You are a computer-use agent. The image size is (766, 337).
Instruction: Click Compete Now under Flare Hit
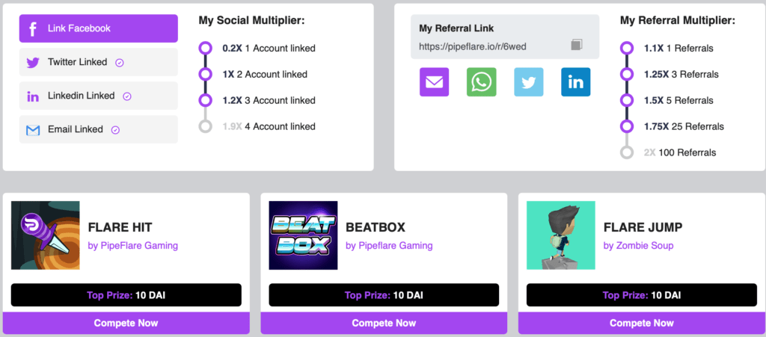(126, 324)
